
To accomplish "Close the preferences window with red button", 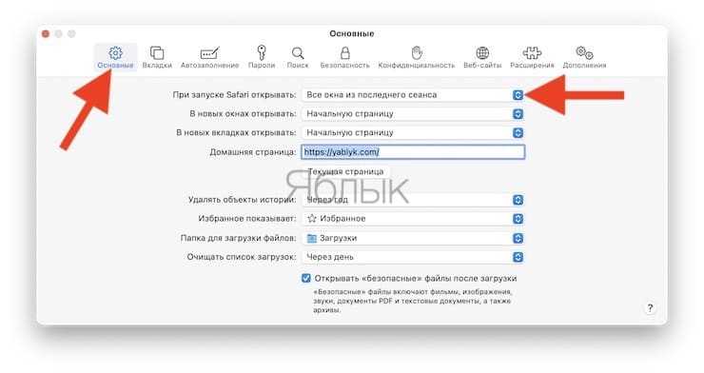I will [46, 33].
